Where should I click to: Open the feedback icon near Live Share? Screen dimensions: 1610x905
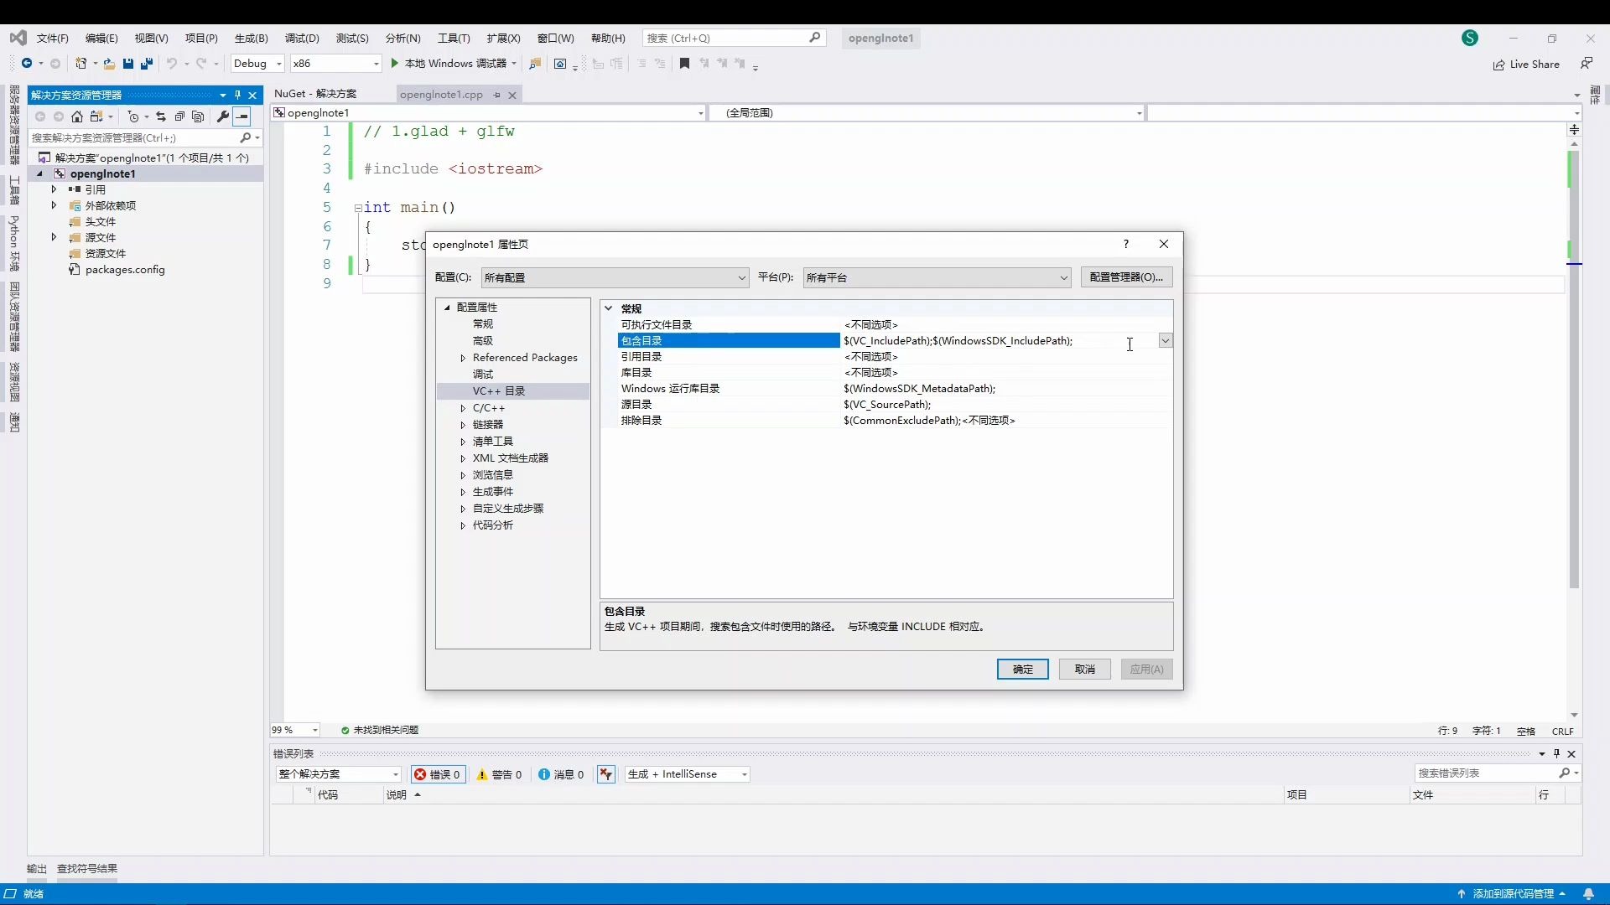coord(1586,64)
